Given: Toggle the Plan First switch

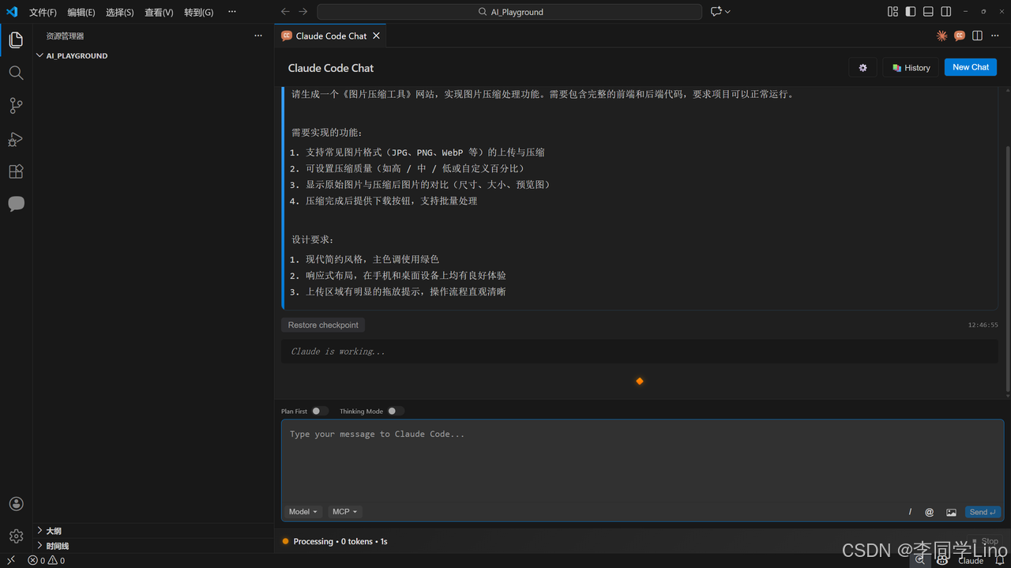Looking at the screenshot, I should [319, 411].
